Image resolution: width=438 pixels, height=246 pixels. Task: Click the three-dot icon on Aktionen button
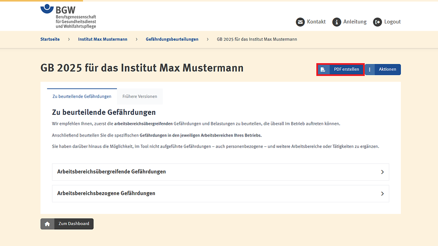(370, 70)
